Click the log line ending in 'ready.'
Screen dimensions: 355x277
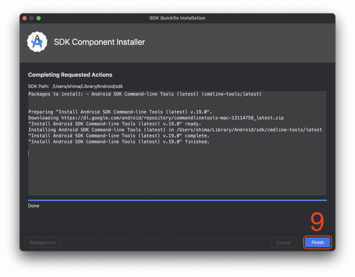click(114, 124)
